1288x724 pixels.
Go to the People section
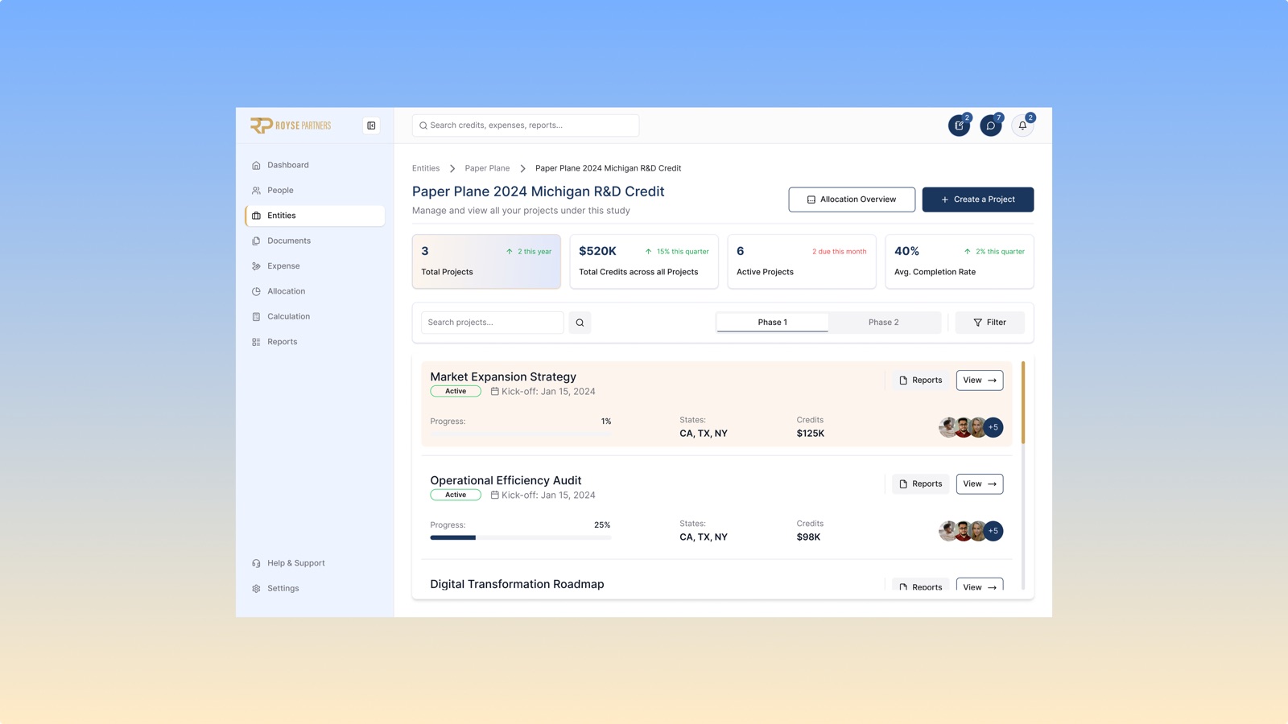[315, 191]
